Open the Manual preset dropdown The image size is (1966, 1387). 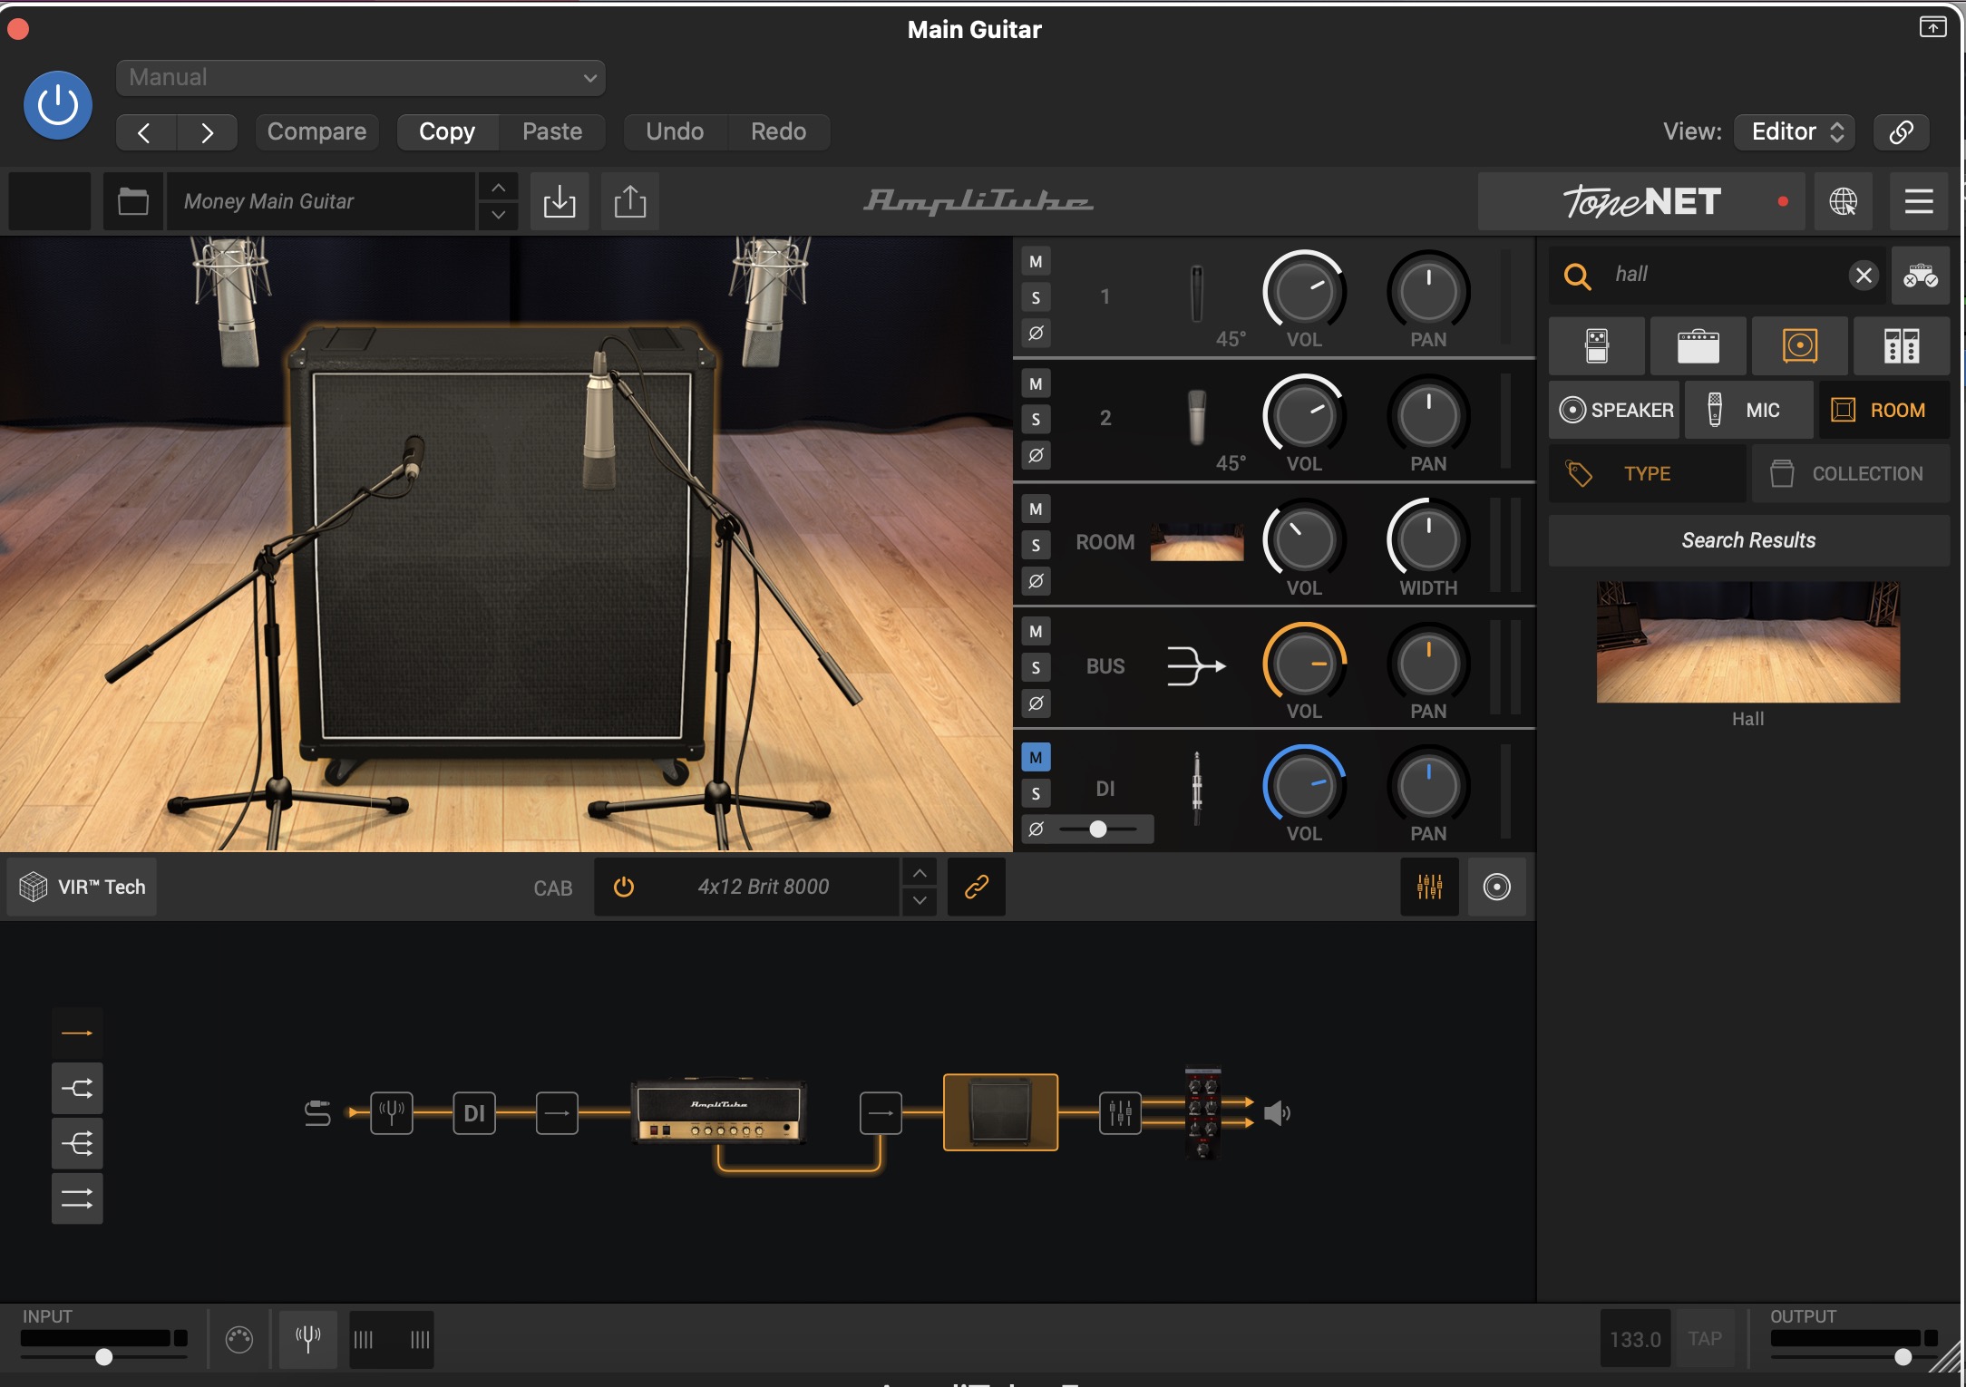(x=360, y=78)
